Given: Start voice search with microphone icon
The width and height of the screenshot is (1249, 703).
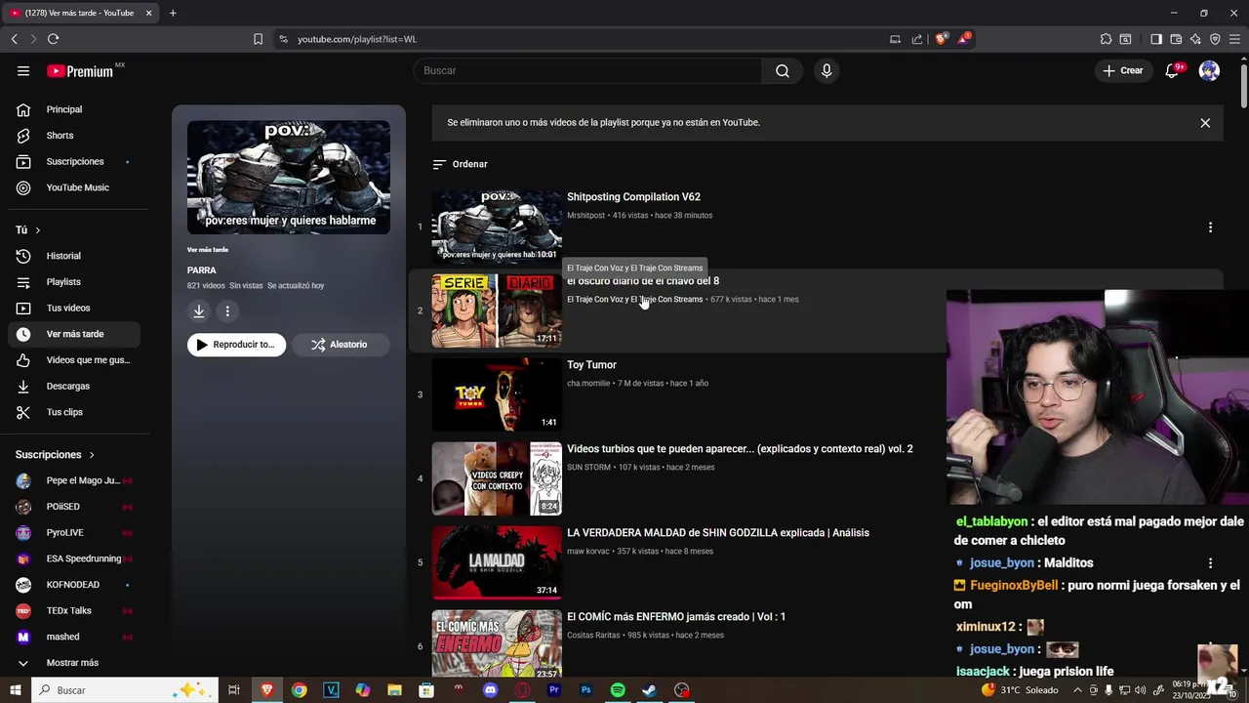Looking at the screenshot, I should [x=826, y=70].
